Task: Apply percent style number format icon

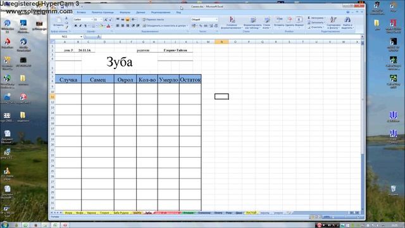Action: click(201, 26)
